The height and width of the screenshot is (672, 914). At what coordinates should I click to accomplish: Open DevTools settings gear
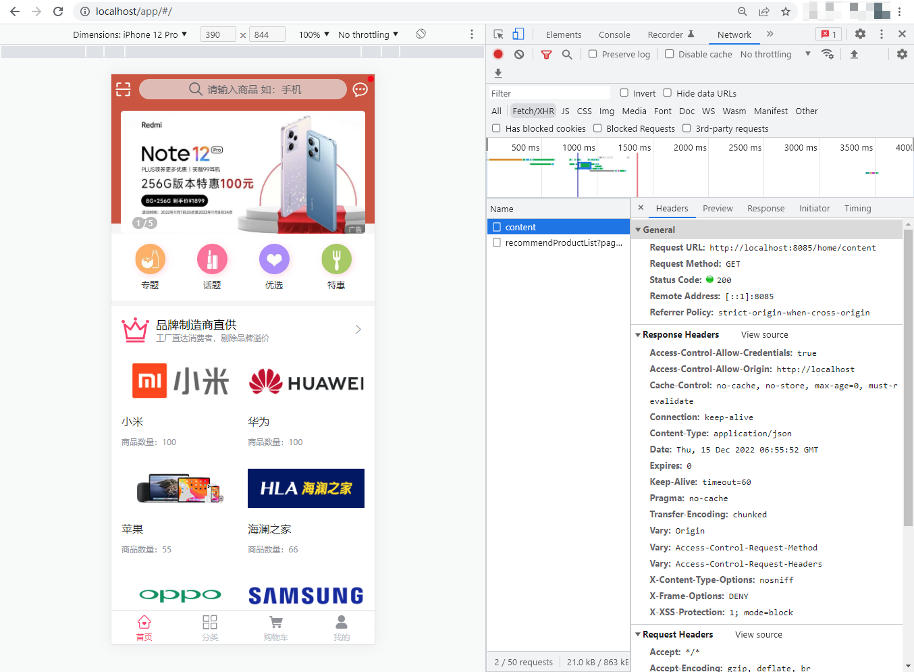pos(860,34)
